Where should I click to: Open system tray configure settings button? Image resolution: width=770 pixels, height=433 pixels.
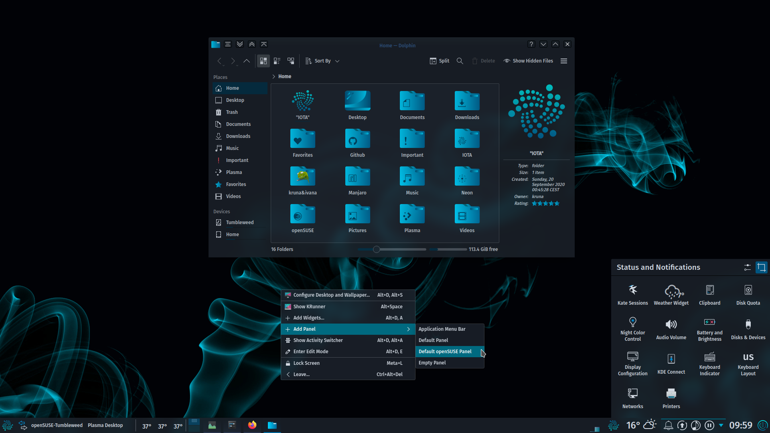747,267
